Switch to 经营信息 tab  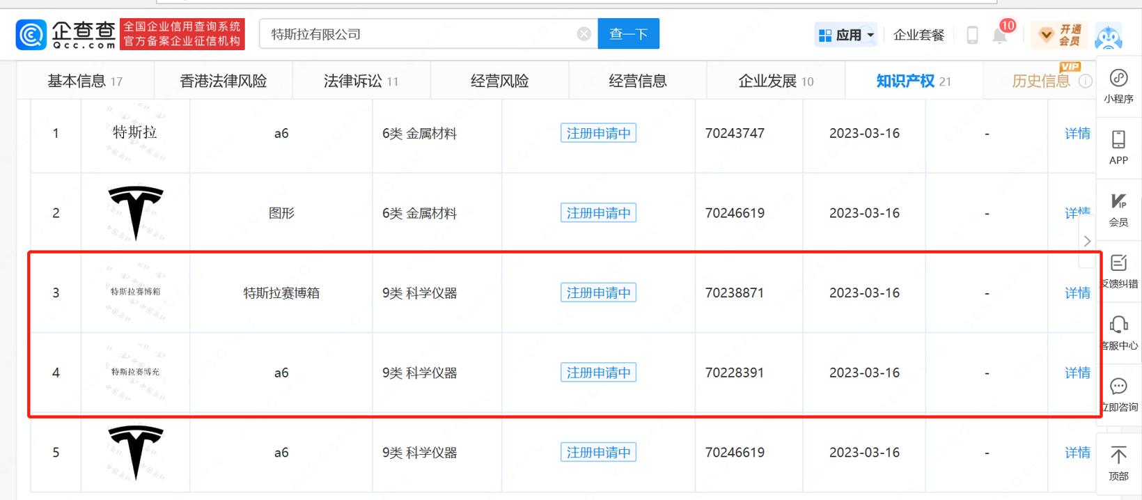pyautogui.click(x=637, y=81)
